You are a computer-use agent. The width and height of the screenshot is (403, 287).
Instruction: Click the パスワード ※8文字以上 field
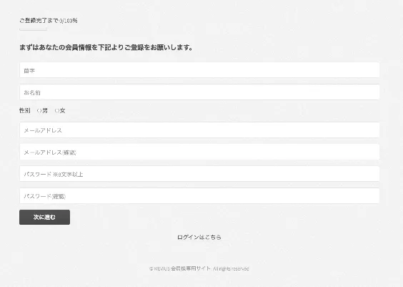click(199, 174)
